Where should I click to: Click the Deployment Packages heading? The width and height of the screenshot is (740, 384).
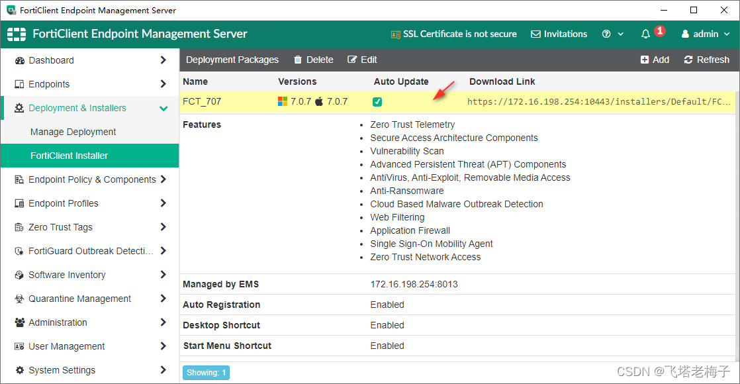point(232,60)
